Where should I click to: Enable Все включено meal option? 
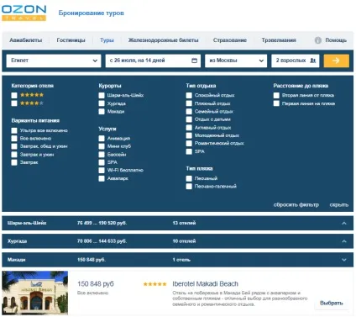point(14,138)
